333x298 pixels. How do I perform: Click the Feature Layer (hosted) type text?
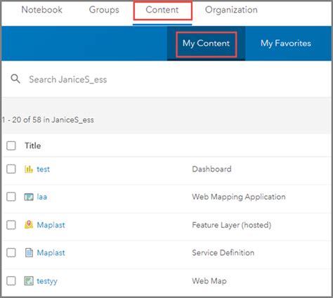232,225
